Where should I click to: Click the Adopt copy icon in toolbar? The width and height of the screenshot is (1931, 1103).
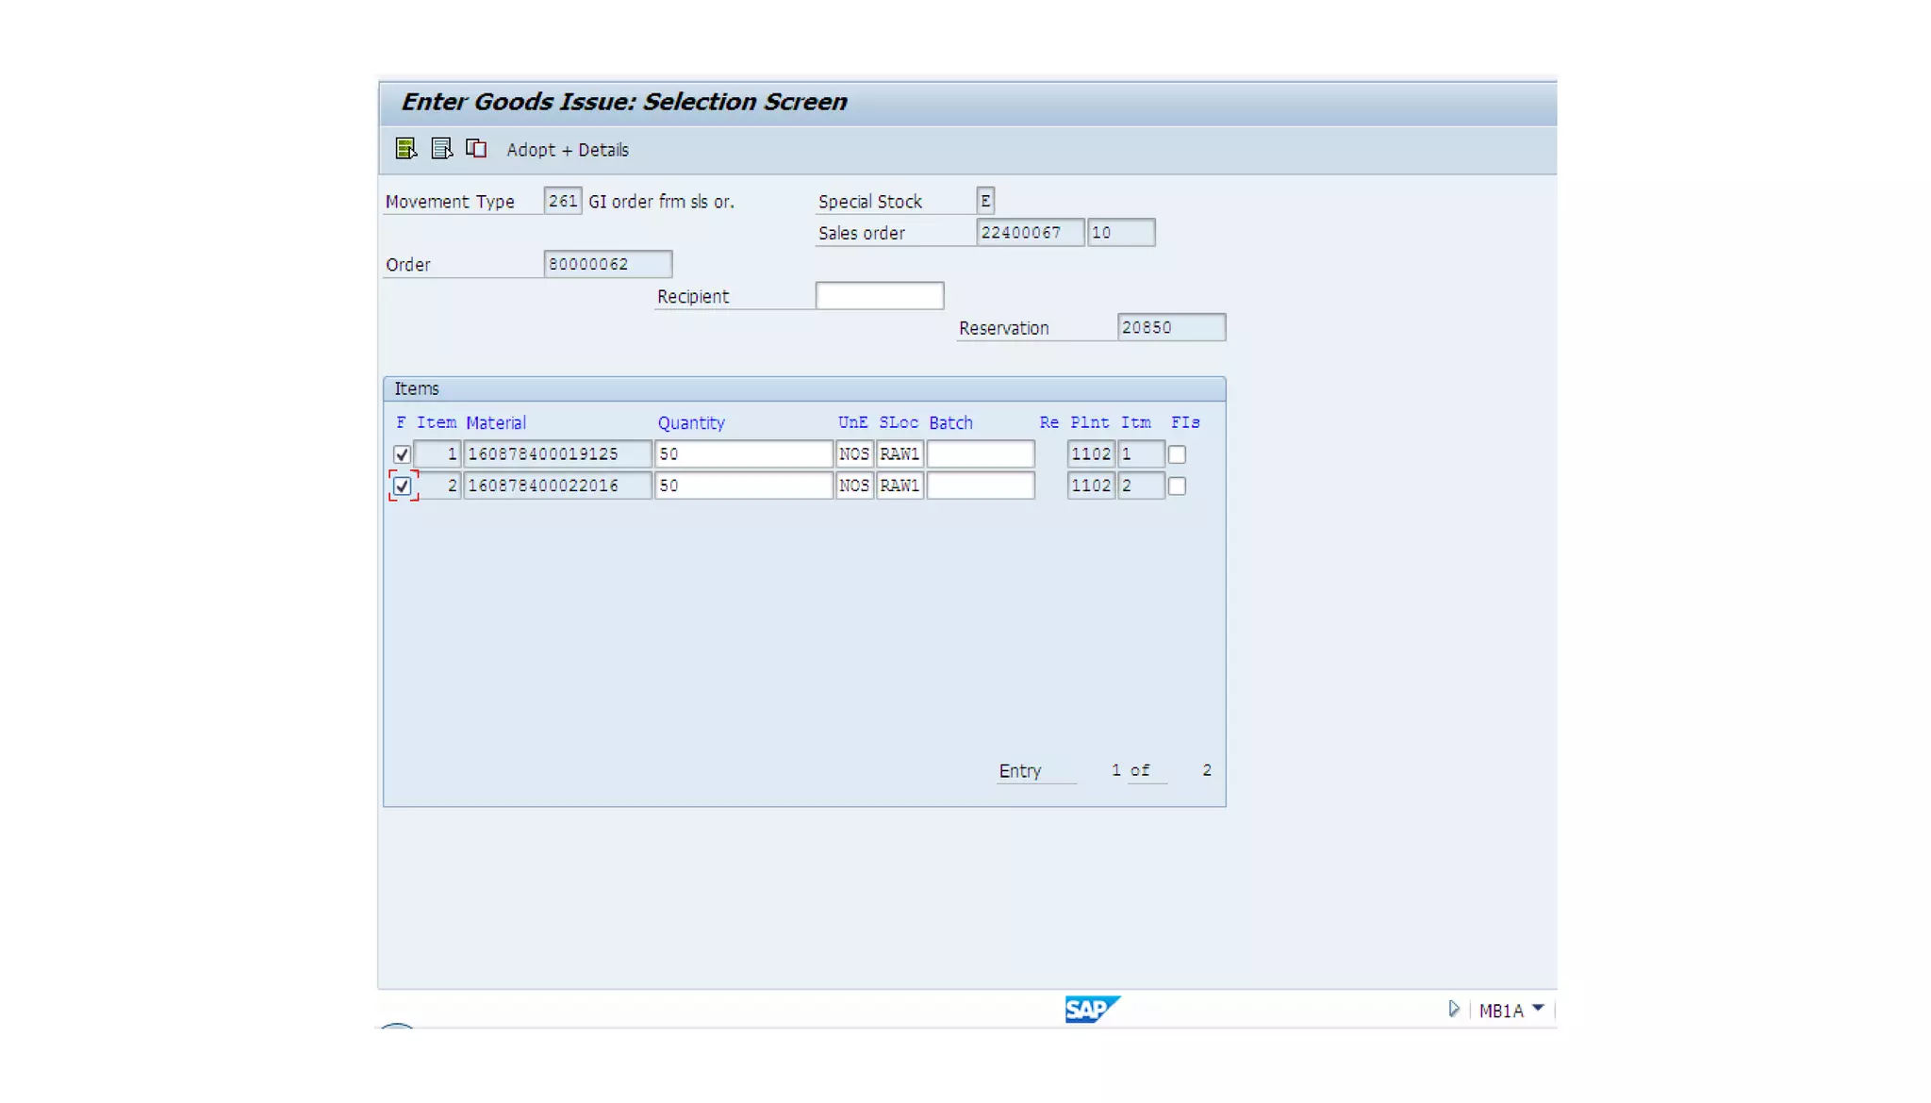(476, 149)
